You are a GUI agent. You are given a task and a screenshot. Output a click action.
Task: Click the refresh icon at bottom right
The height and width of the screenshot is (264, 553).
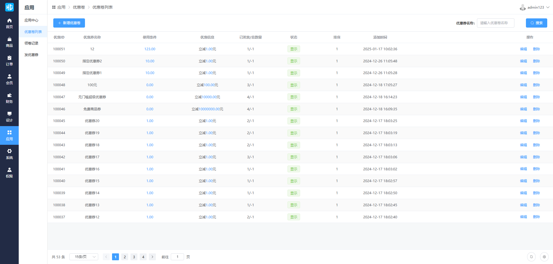pos(531,257)
